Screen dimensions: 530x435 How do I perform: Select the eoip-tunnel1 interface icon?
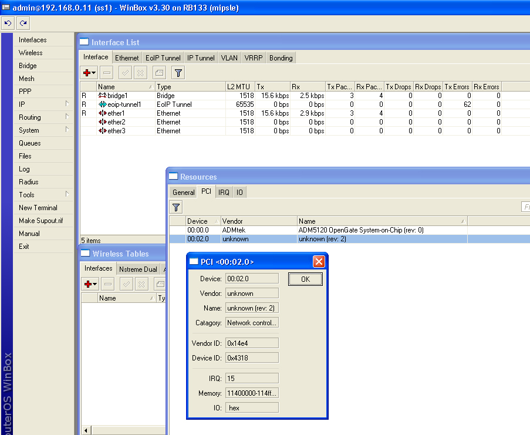point(102,104)
